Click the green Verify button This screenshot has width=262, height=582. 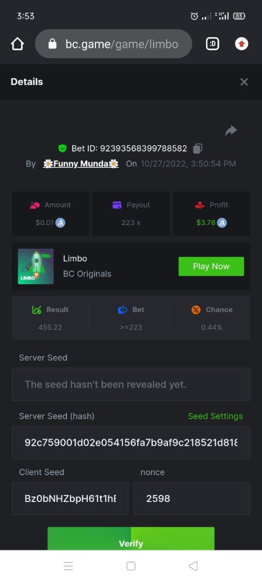pos(131,539)
